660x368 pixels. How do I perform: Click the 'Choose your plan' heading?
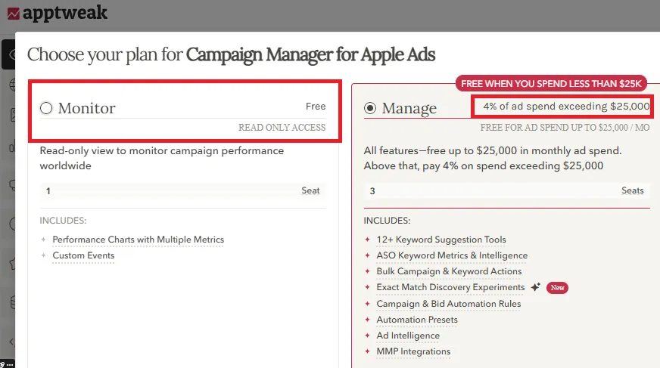(231, 54)
